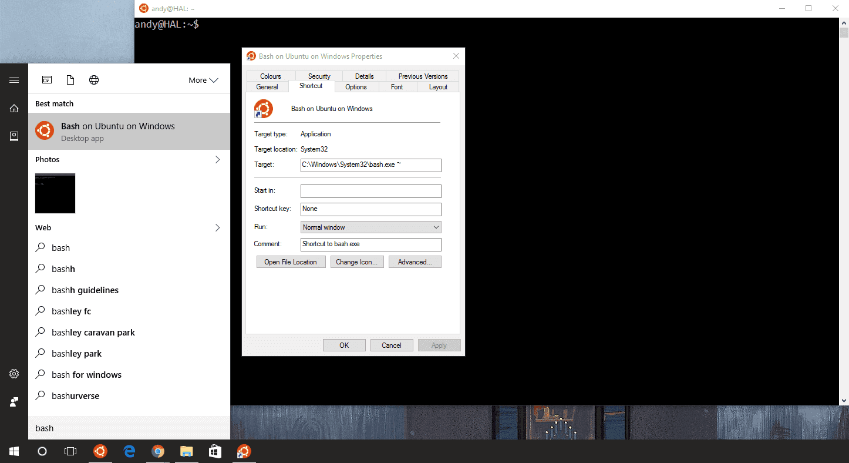Select the Apps filter icon
This screenshot has height=463, width=849.
tap(47, 80)
